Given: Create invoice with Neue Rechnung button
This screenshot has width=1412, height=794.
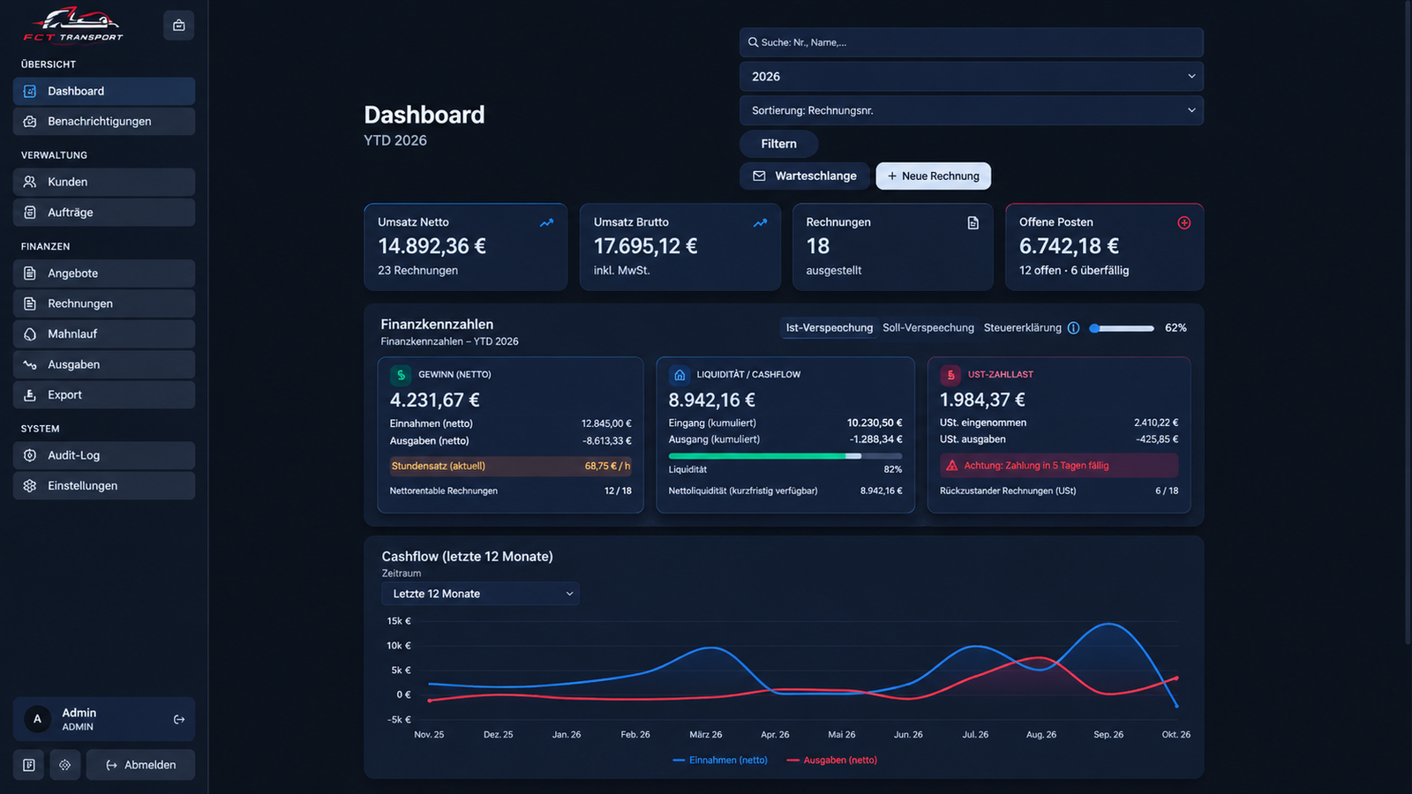Looking at the screenshot, I should (934, 176).
